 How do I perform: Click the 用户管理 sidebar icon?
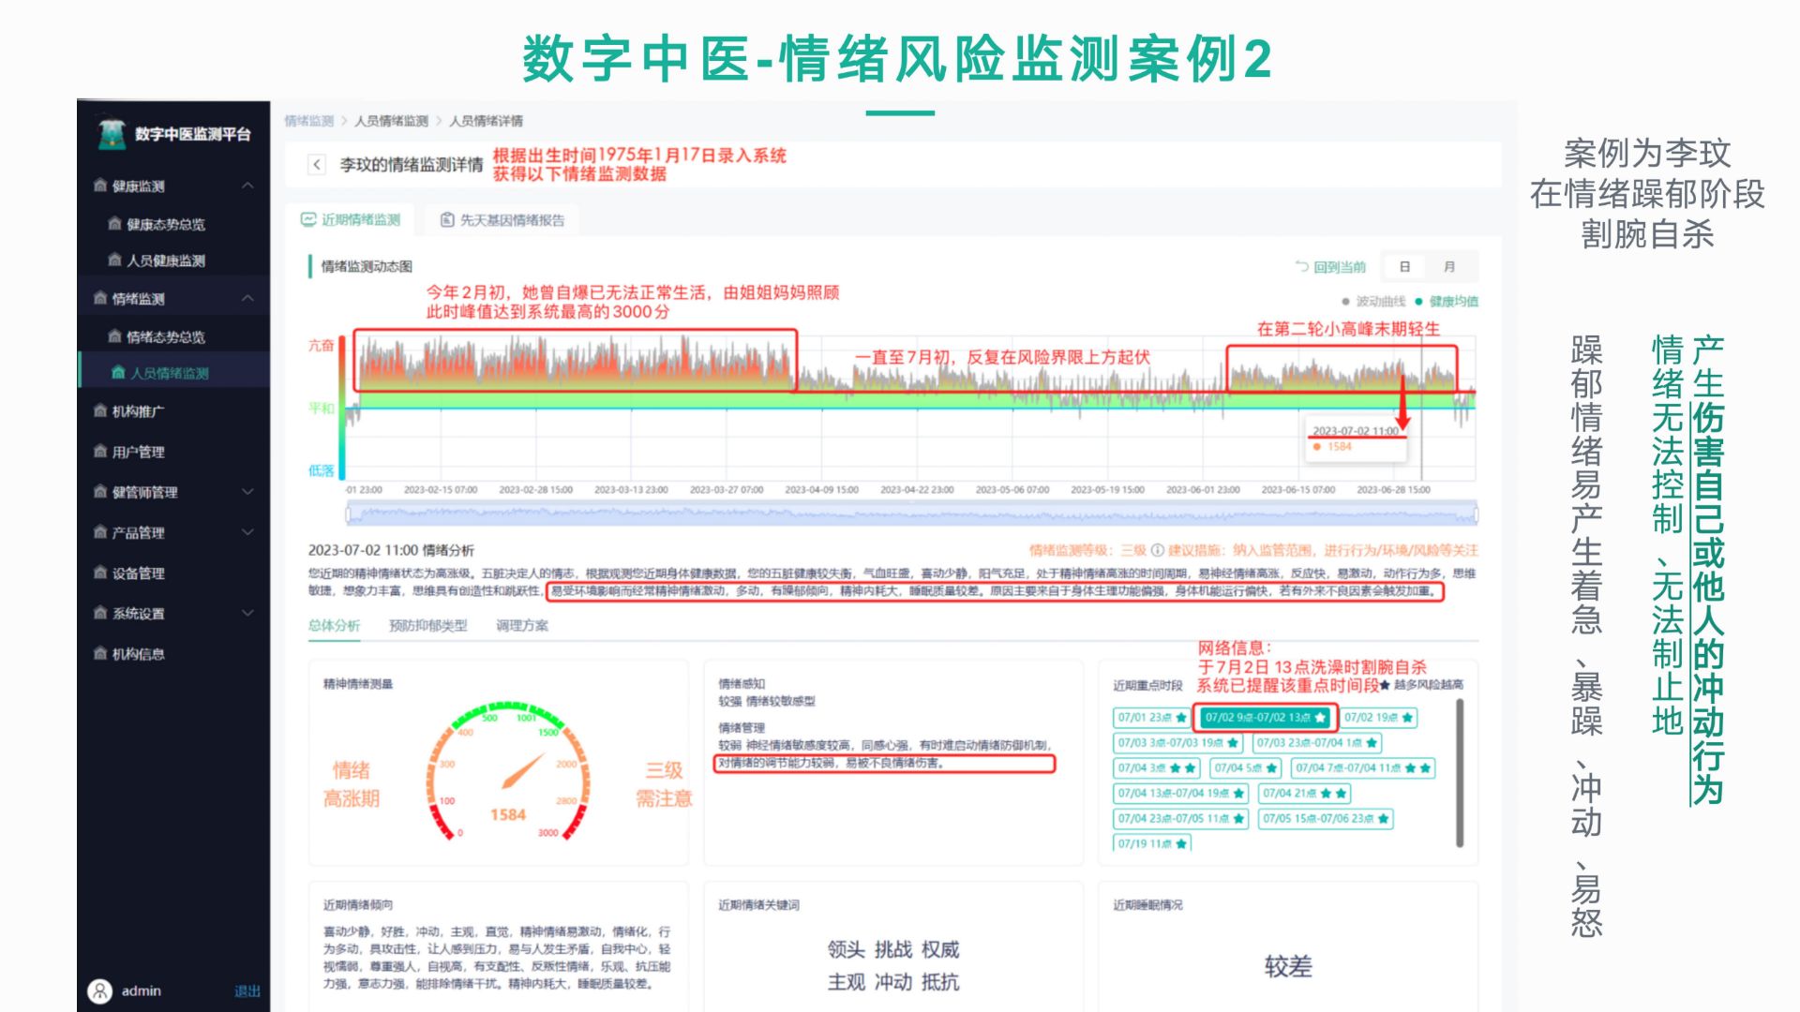100,451
